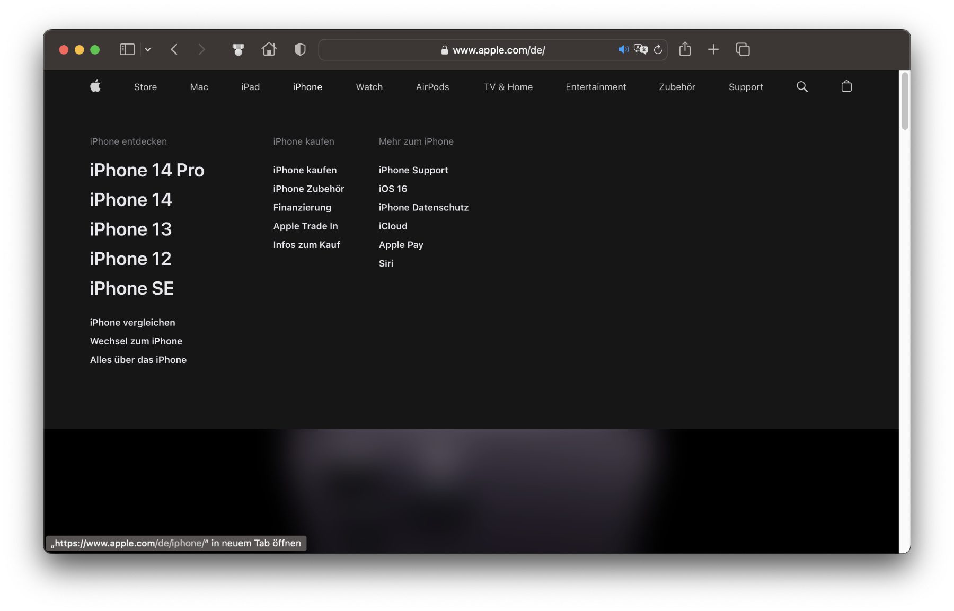Viewport: 954px width, 611px height.
Task: Click Infos zum Kauf link
Action: [306, 245]
